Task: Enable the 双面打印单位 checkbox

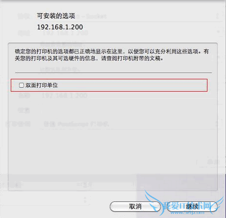Action: pyautogui.click(x=21, y=85)
